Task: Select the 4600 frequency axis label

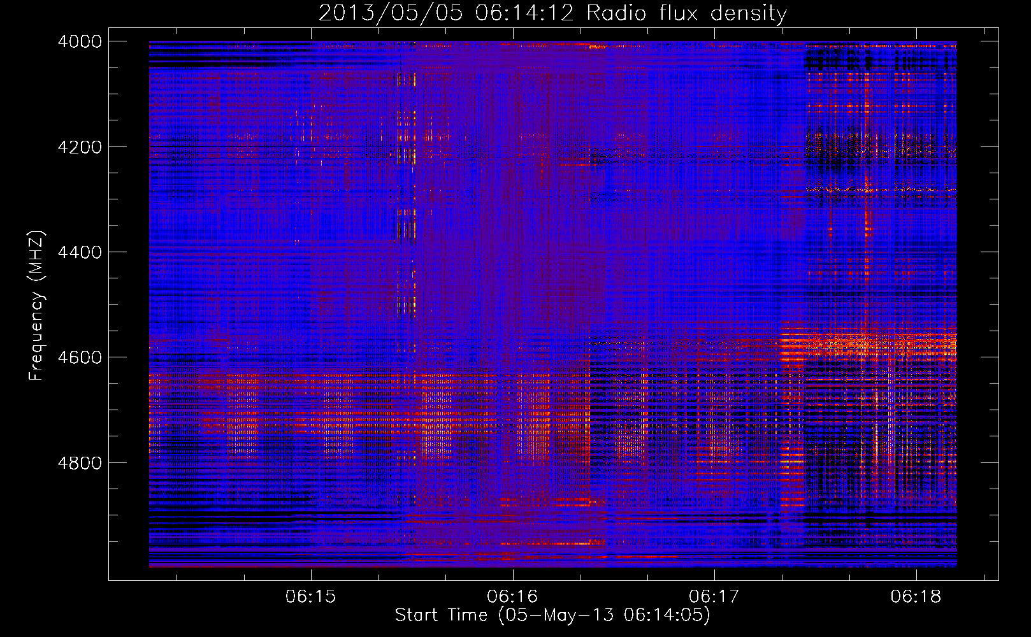Action: 80,357
